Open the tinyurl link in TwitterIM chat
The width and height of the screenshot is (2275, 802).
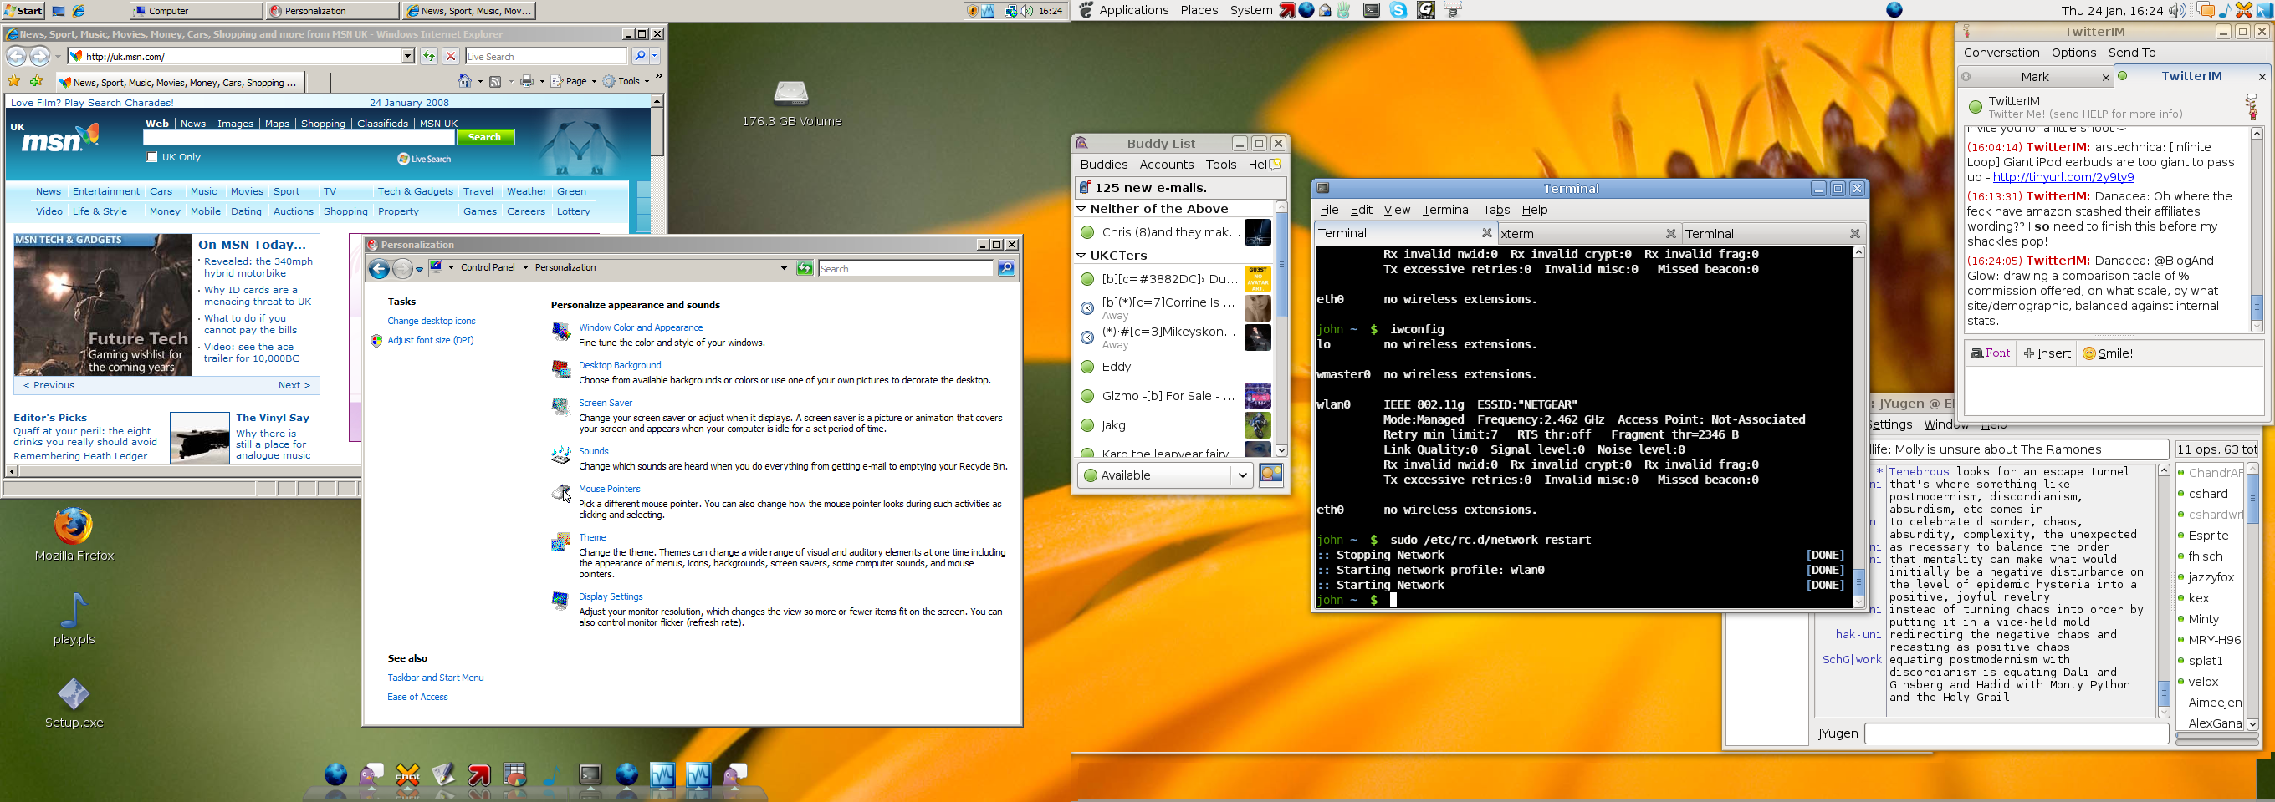[x=2063, y=177]
